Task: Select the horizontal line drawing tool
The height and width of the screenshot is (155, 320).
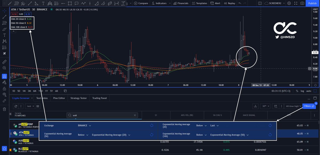Action: pos(63,3)
